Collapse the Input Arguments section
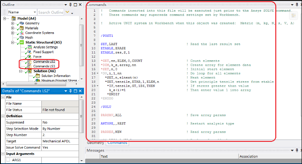Image resolution: width=302 pixels, height=164 pixels. tap(3, 154)
